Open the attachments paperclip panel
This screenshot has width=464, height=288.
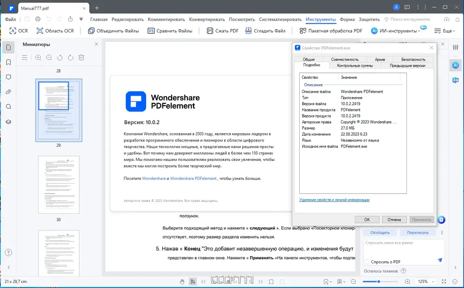[8, 92]
